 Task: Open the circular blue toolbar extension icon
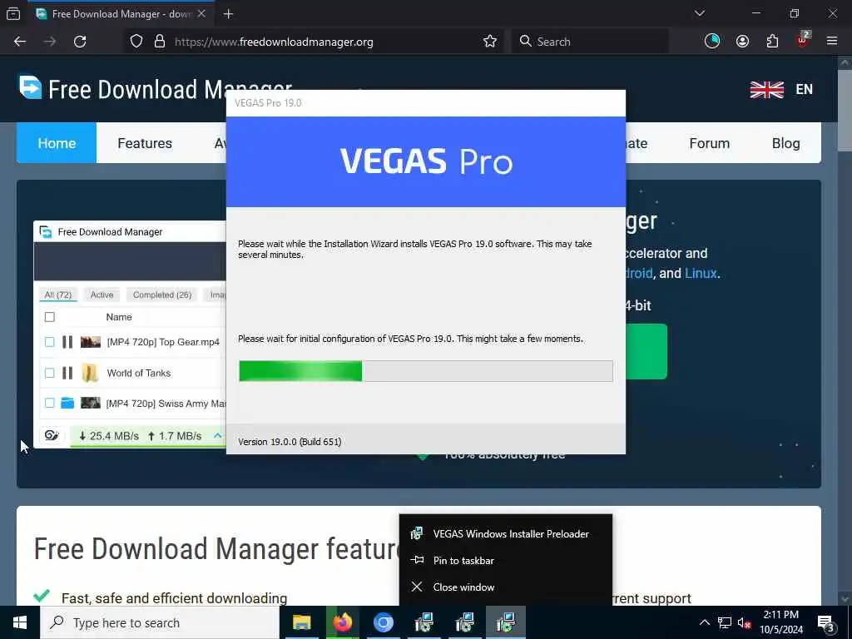point(712,42)
